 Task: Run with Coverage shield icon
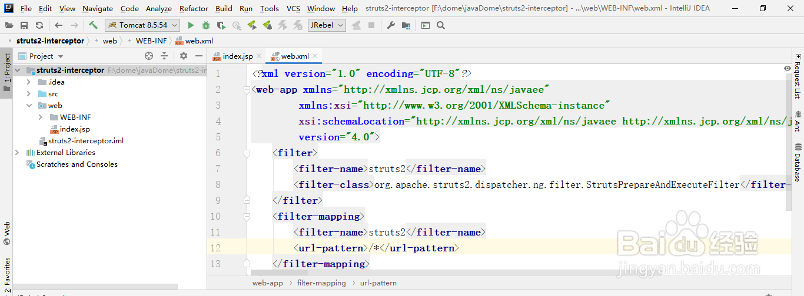coord(221,25)
